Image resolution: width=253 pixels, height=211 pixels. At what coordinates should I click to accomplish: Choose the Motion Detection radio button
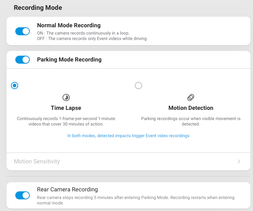point(138,85)
